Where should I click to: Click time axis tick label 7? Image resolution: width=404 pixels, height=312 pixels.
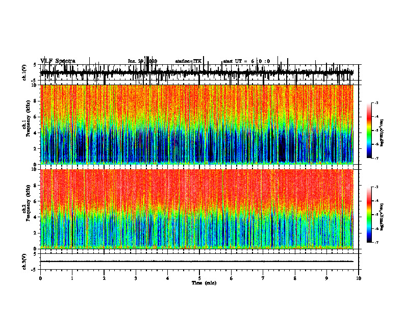tap(263, 278)
